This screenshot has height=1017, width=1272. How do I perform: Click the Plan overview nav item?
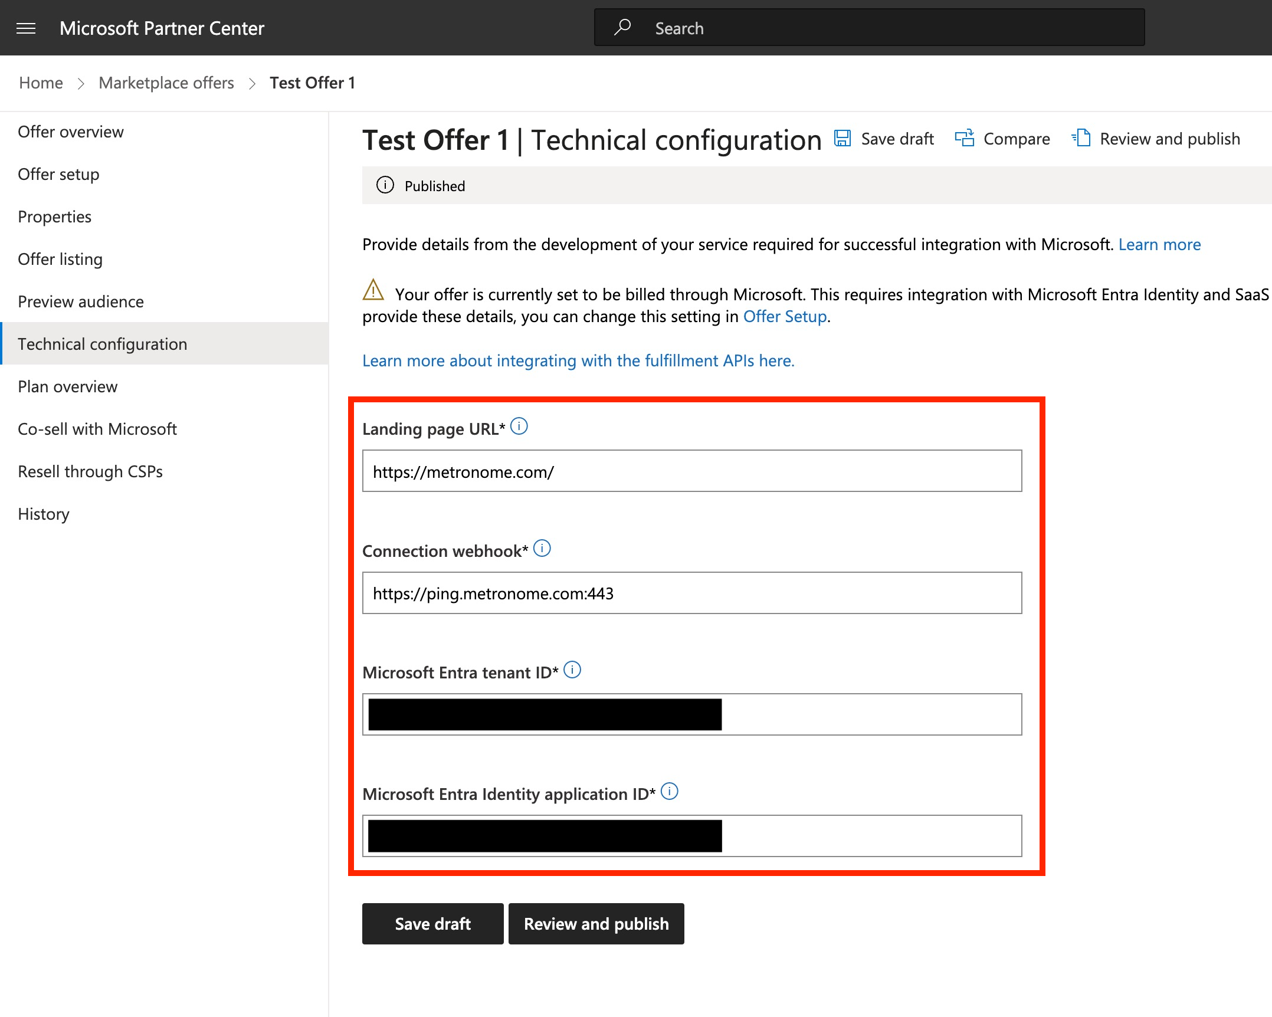[x=67, y=386]
